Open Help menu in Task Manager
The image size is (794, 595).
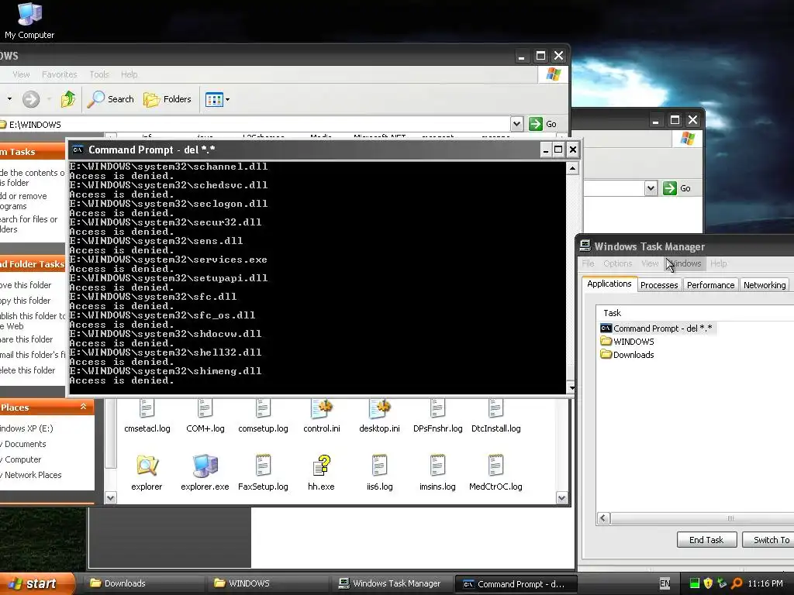pos(718,263)
